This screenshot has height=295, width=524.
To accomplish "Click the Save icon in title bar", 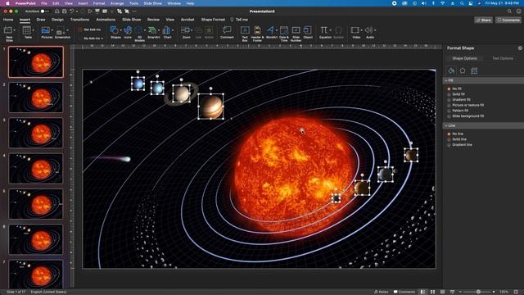I will 64,11.
